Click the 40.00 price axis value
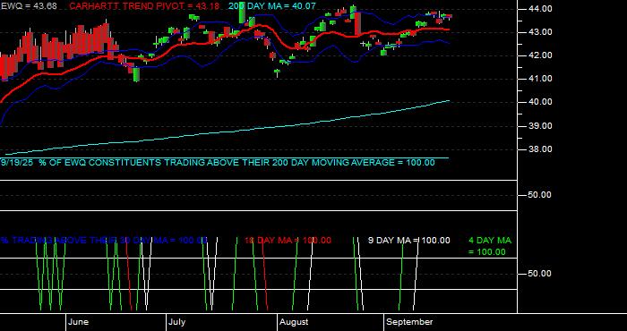 point(540,102)
